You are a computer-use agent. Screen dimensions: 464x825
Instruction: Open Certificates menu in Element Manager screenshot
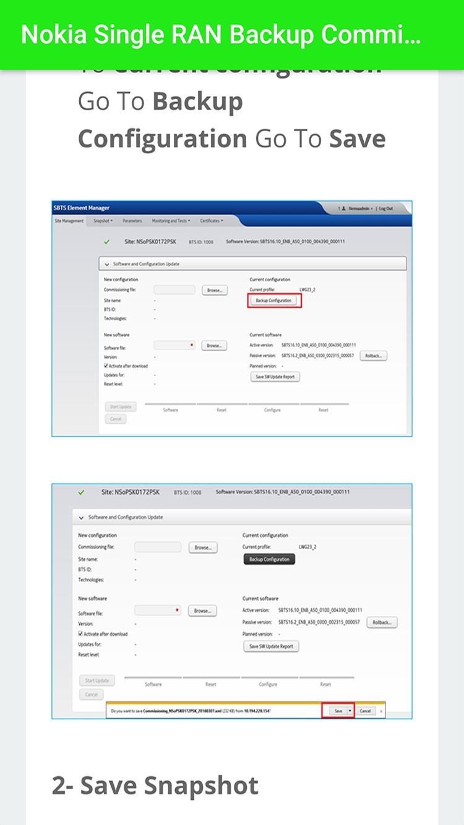[211, 221]
